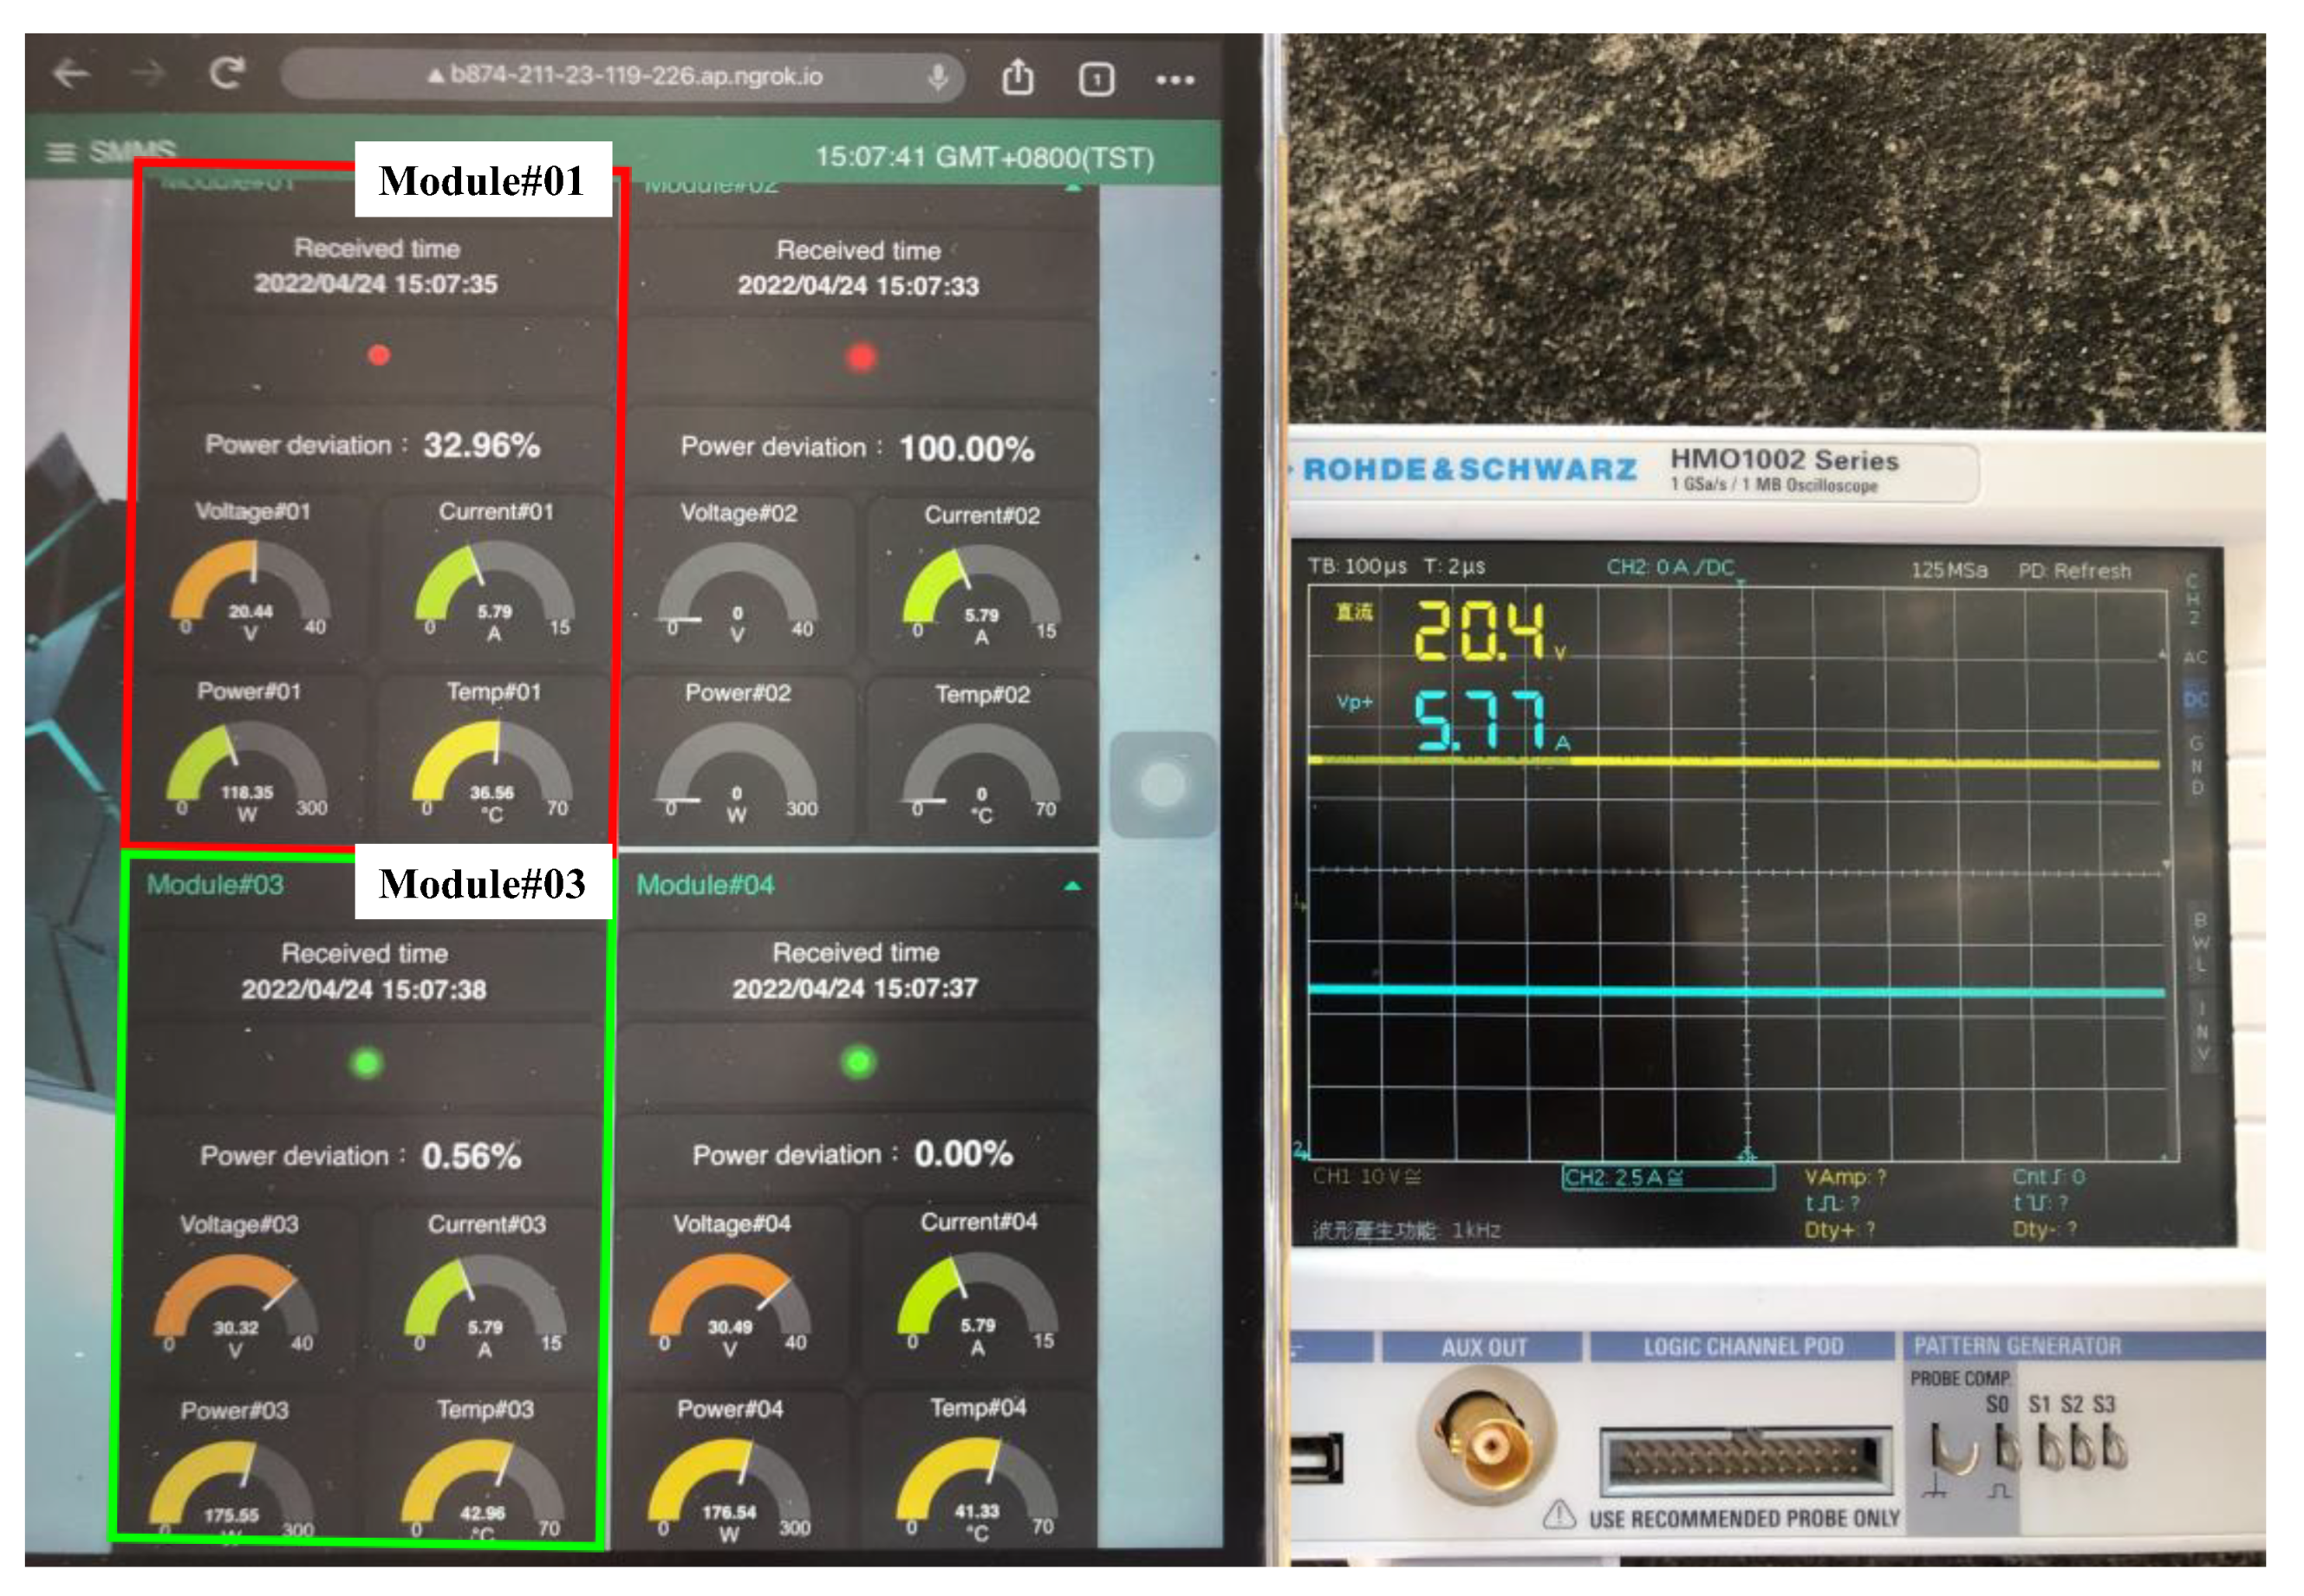Open the three-dots browser menu
Viewport: 2304px width, 1596px height.
click(1175, 80)
